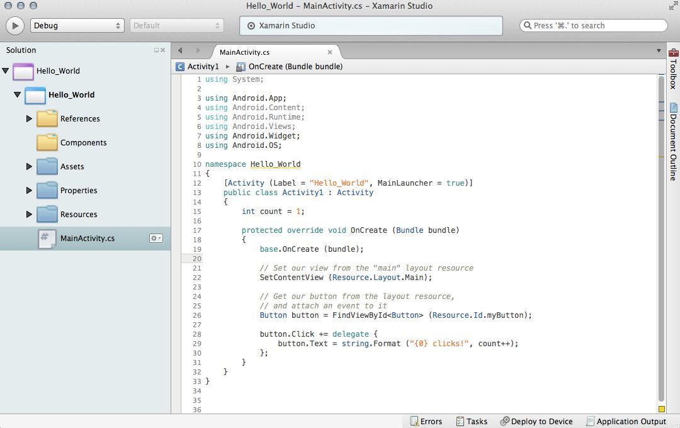Open the document tabs list dropdown
Viewport: 680px width, 428px height.
coord(659,51)
